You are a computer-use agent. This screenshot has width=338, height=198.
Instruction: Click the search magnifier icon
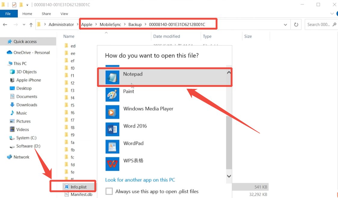tap(334, 25)
